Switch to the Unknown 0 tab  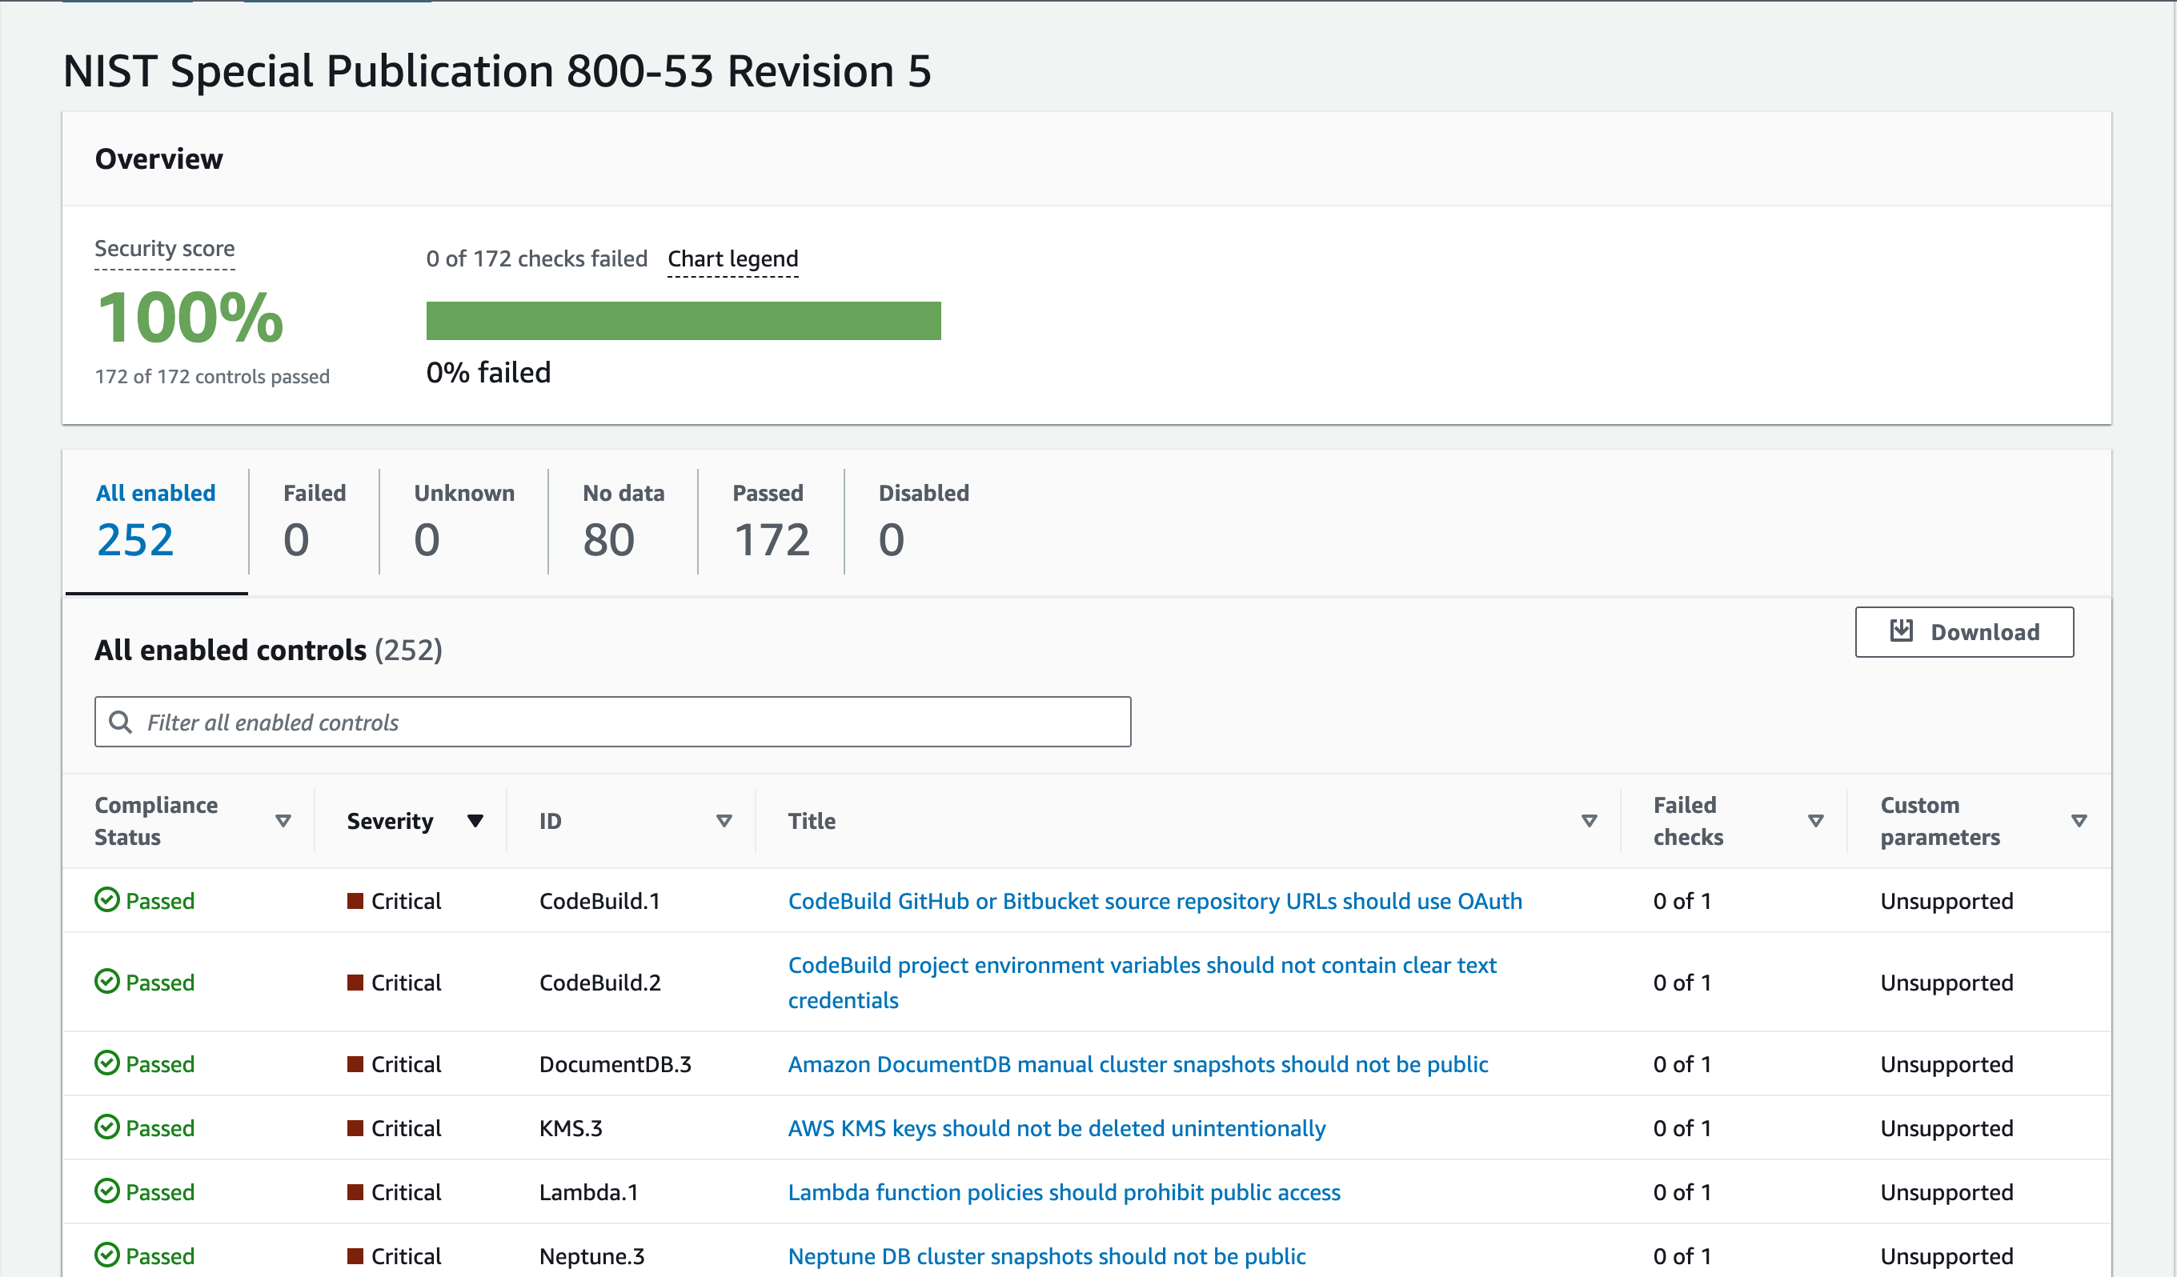464,522
